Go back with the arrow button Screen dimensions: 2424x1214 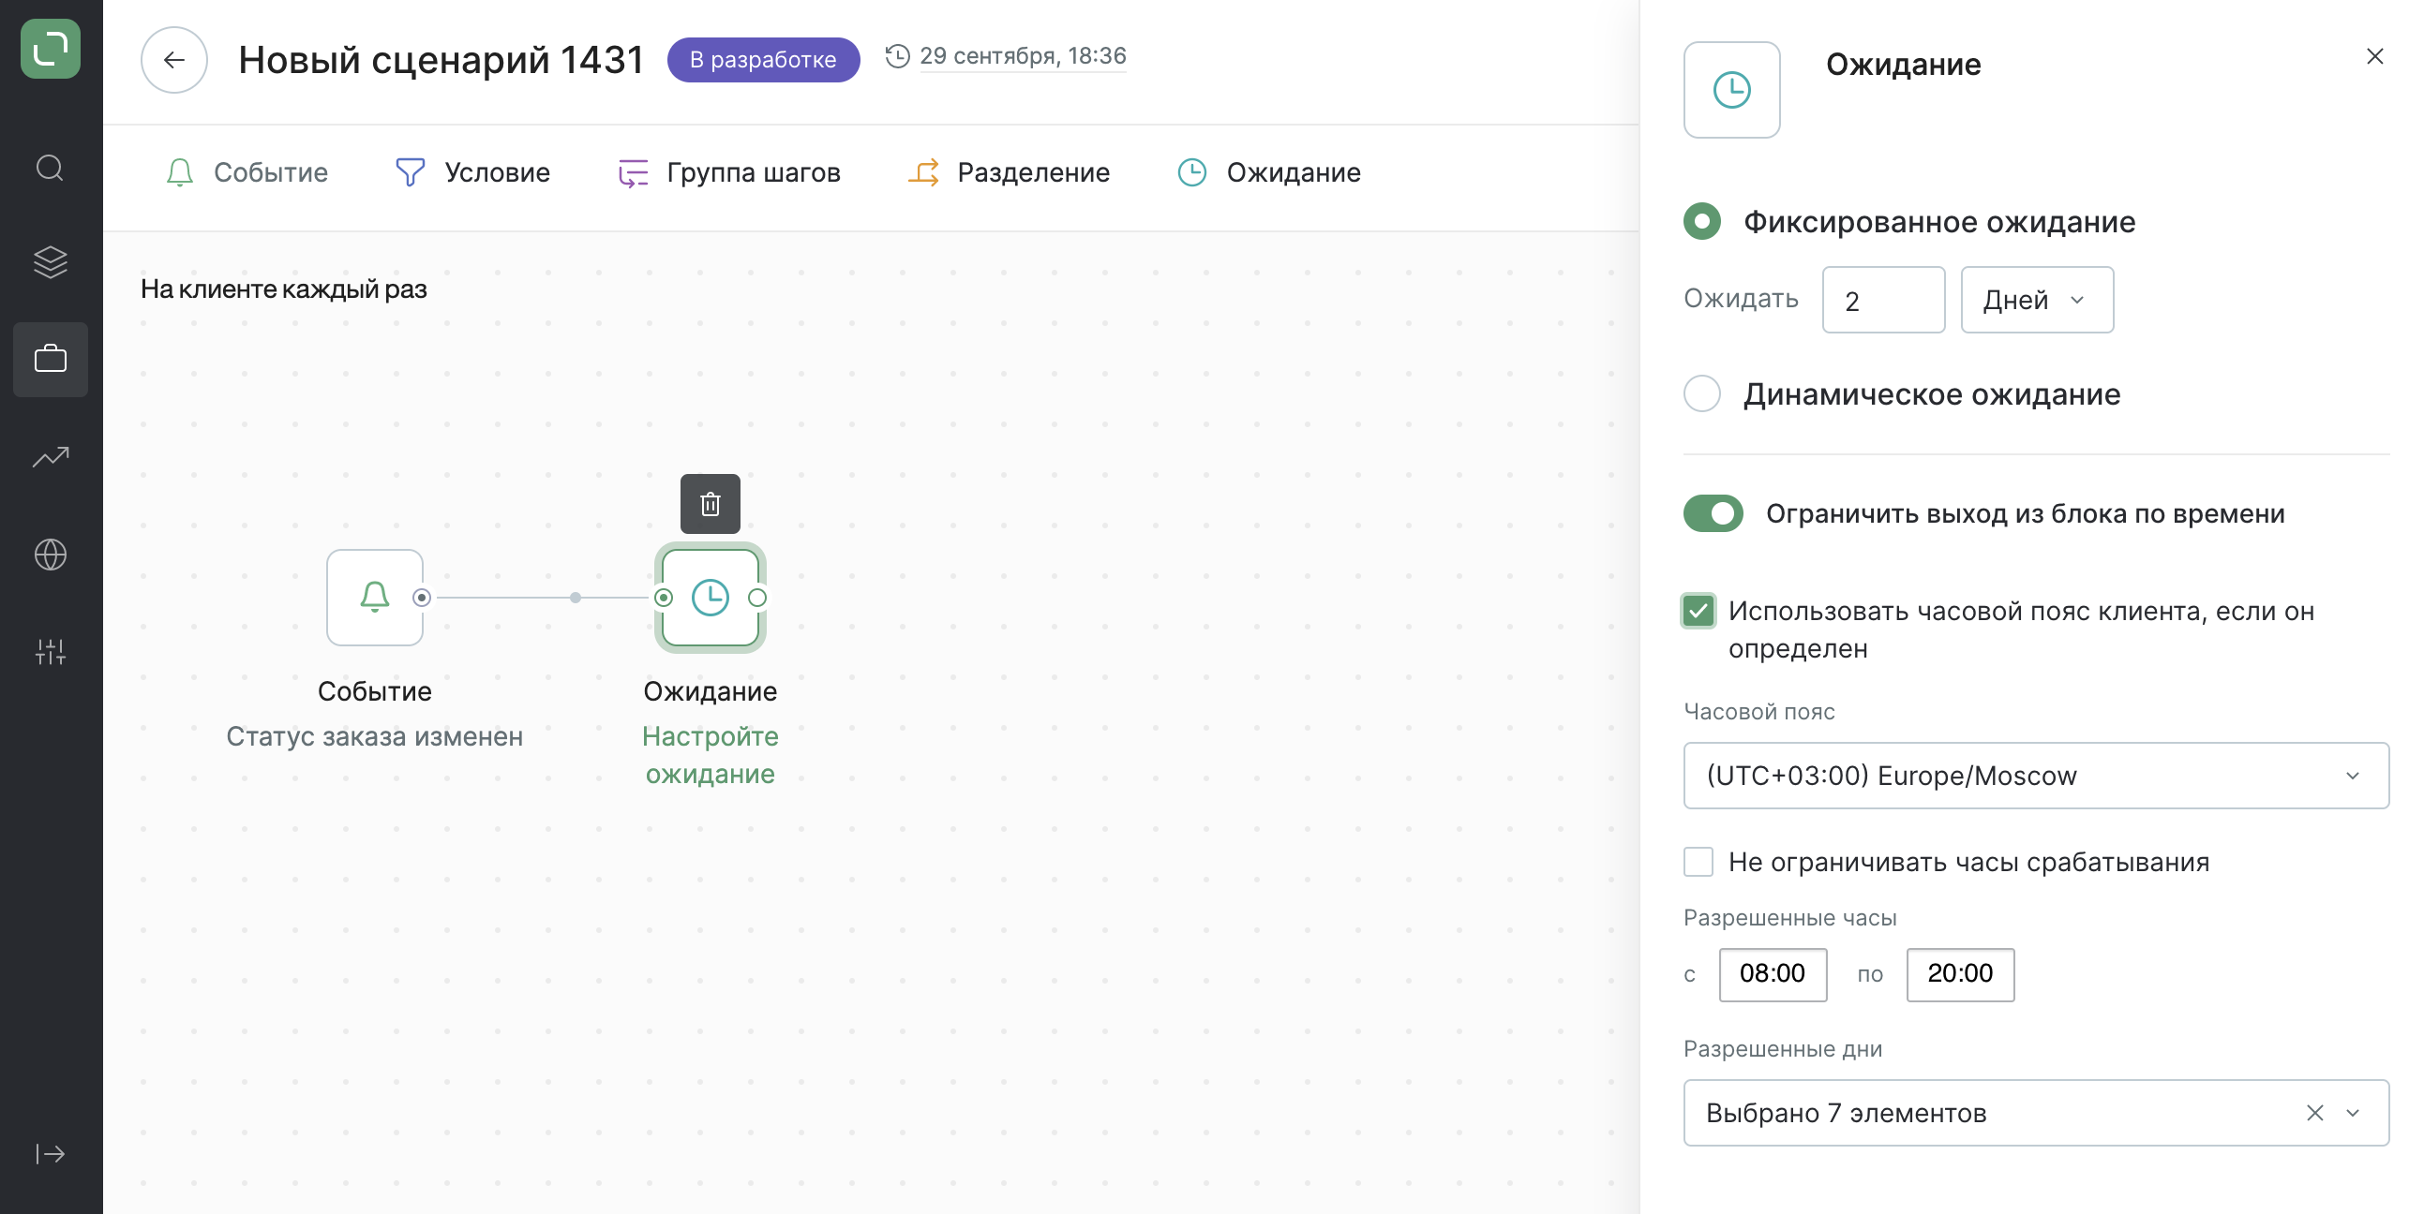pos(174,60)
